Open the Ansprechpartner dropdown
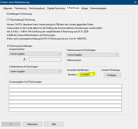 [x=35, y=54]
